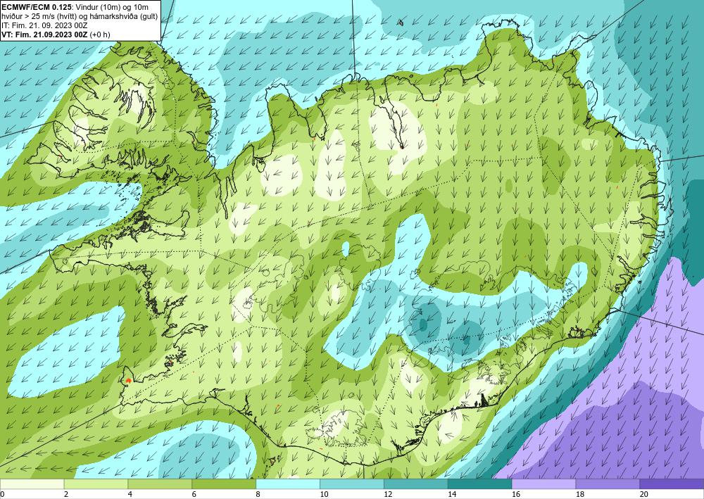Viewport: 704px width, 499px height.
Task: Click the legend label "8"
Action: click(x=258, y=494)
